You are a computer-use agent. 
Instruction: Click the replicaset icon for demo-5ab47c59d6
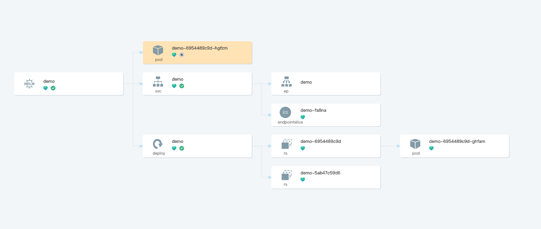pos(287,175)
